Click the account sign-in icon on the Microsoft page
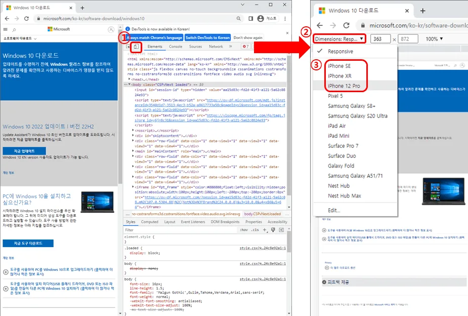The width and height of the screenshot is (468, 316). pos(111,29)
